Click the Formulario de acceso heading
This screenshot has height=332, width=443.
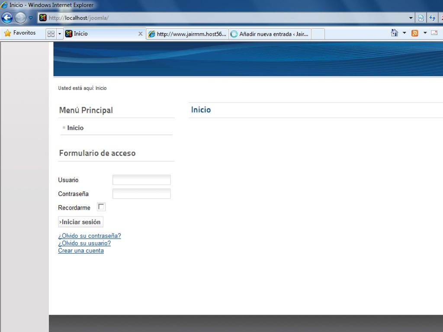click(97, 153)
